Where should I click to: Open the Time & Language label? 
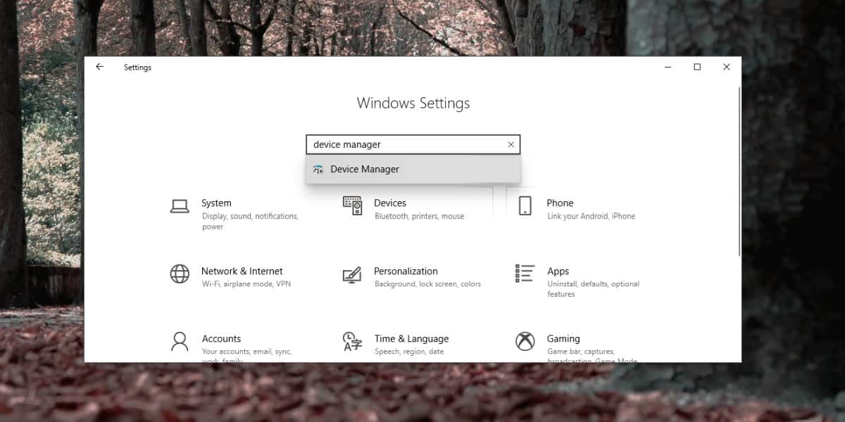pos(411,338)
